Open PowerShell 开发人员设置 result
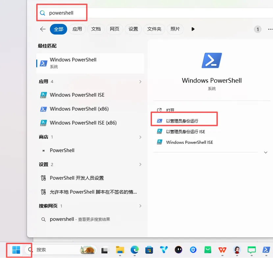Image resolution: width=273 pixels, height=258 pixels. (90, 178)
